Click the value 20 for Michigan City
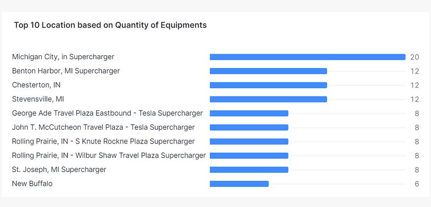431x207 pixels. tap(414, 57)
